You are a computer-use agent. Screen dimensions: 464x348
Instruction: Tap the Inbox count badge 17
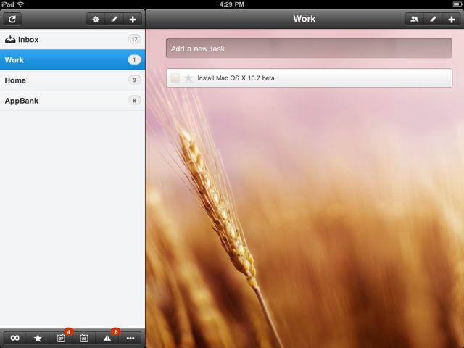(x=134, y=39)
